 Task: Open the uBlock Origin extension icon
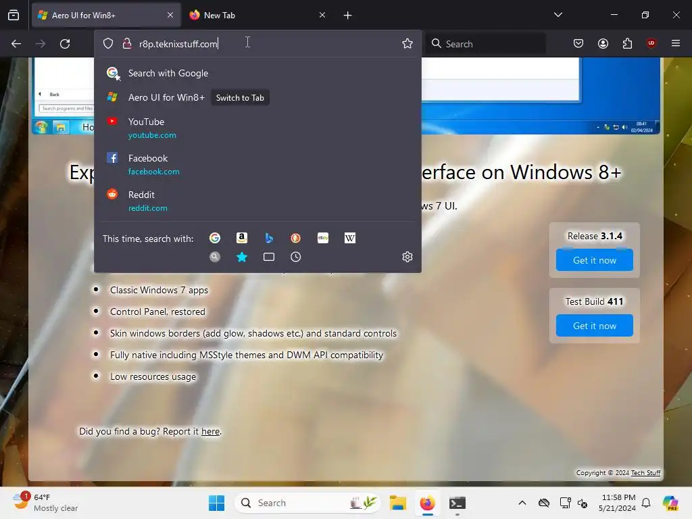click(651, 43)
